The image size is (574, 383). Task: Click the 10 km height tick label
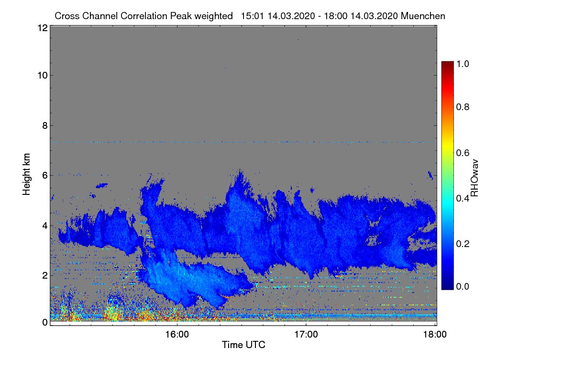(42, 75)
